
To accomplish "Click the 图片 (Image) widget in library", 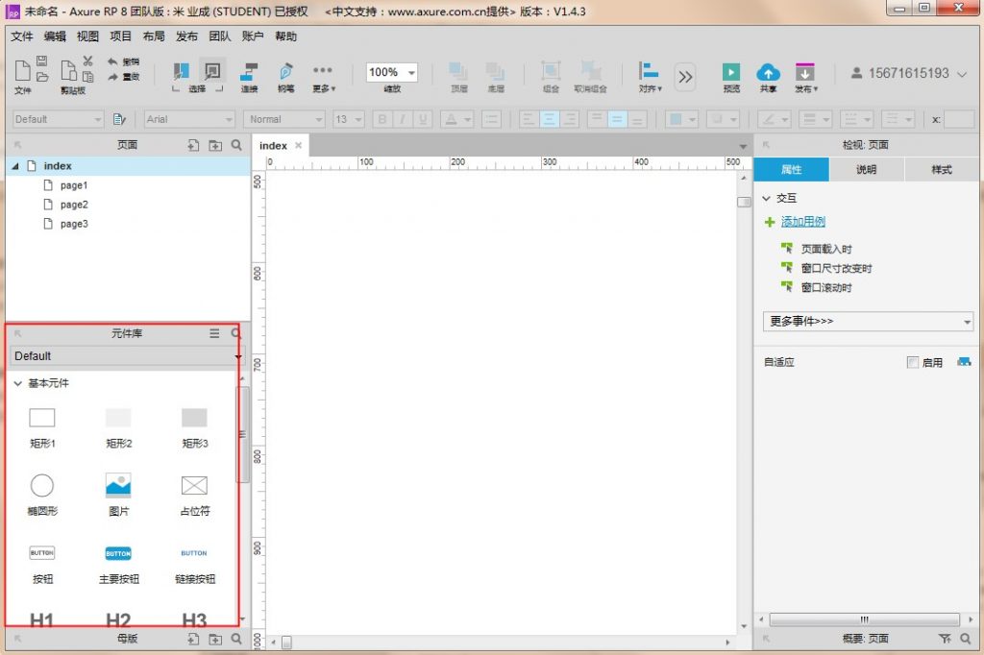I will click(x=118, y=486).
